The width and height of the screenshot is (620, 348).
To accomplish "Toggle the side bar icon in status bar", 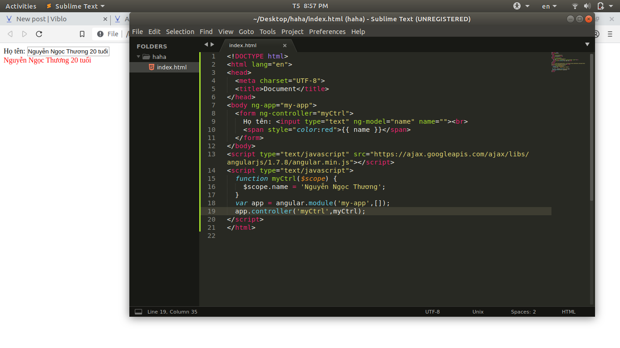I will pyautogui.click(x=138, y=312).
